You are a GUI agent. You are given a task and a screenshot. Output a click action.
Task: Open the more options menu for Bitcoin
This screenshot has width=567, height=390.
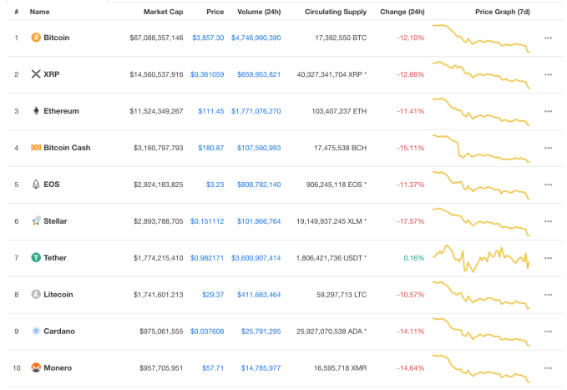548,38
